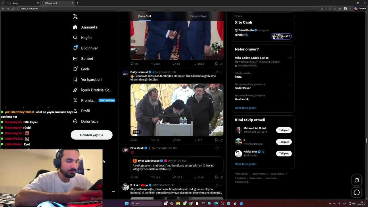This screenshot has height=207, width=368.
Task: Open floating Grok button
Action: [357, 180]
